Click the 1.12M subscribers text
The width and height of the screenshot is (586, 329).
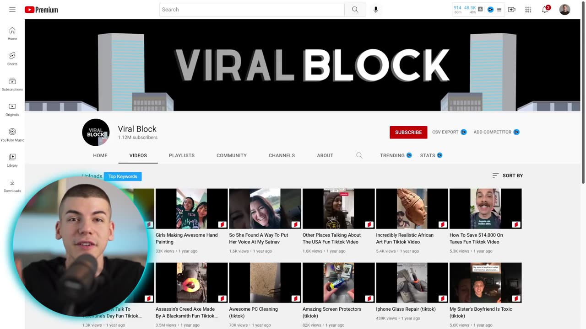click(138, 138)
